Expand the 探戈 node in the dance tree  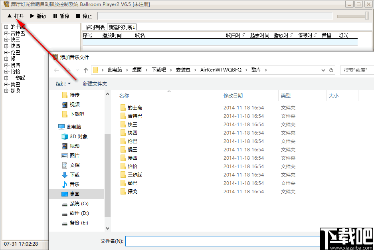pos(6,91)
